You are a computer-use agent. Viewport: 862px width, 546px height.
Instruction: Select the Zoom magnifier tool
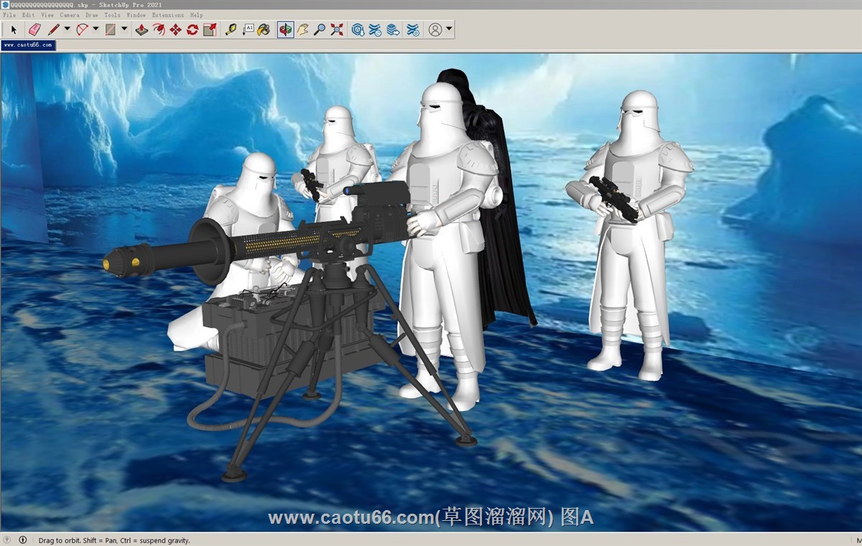(320, 29)
